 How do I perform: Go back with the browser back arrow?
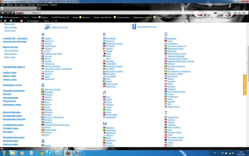click(x=3, y=13)
